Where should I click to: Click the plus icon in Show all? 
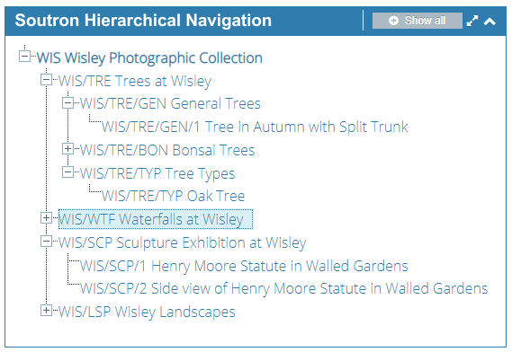[x=394, y=21]
